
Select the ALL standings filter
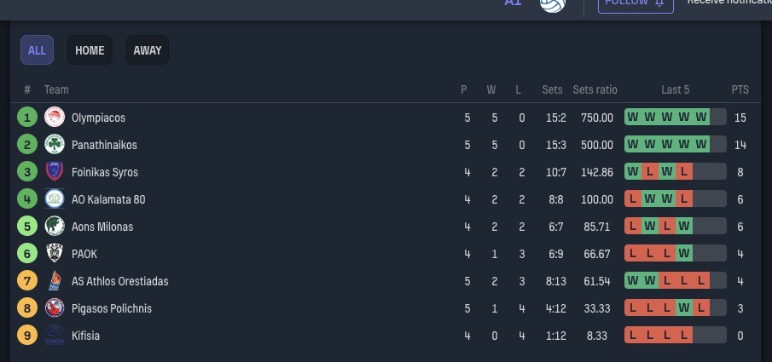pyautogui.click(x=37, y=50)
